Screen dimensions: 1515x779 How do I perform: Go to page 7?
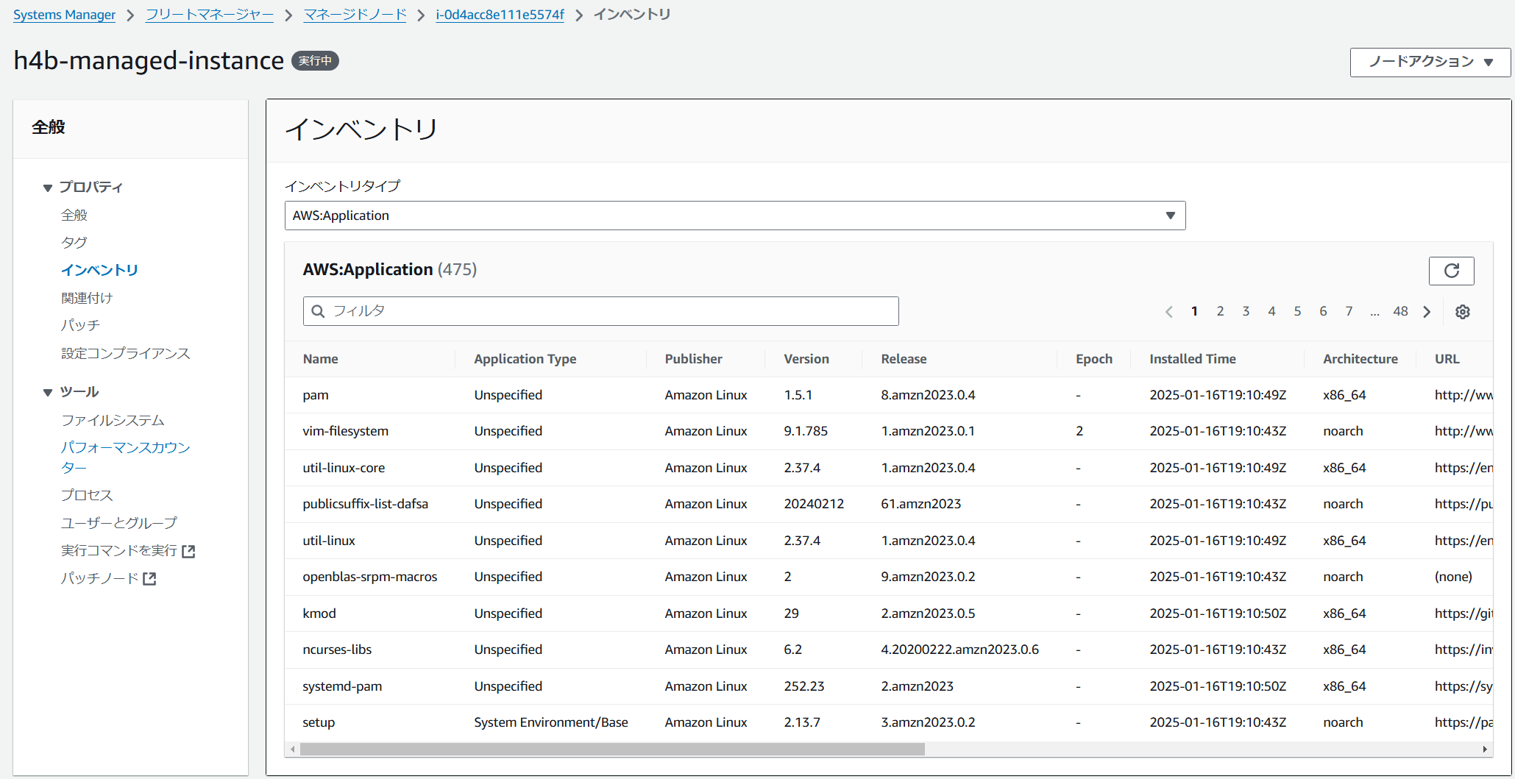click(x=1349, y=311)
